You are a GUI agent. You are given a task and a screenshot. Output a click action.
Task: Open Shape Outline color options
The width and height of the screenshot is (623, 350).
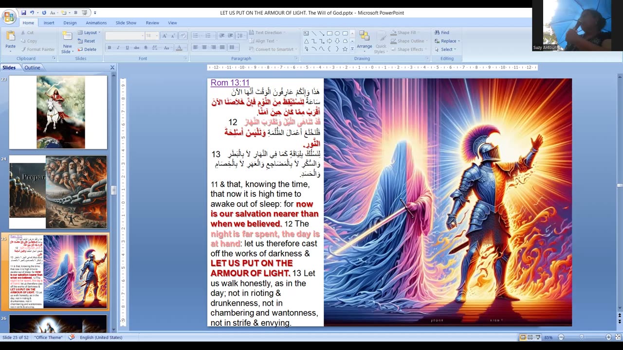pyautogui.click(x=410, y=41)
